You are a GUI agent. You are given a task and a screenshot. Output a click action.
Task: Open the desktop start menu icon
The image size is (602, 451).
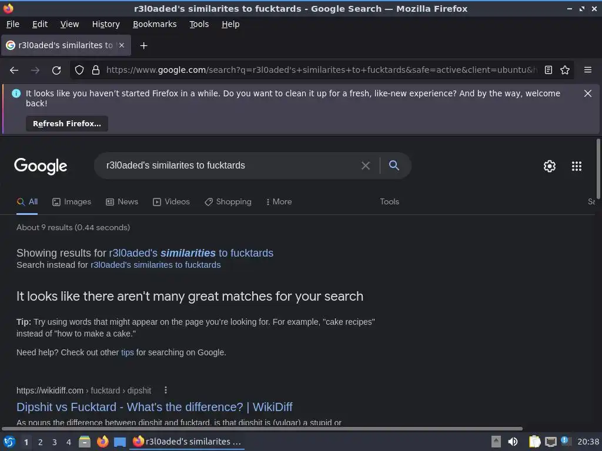point(9,442)
